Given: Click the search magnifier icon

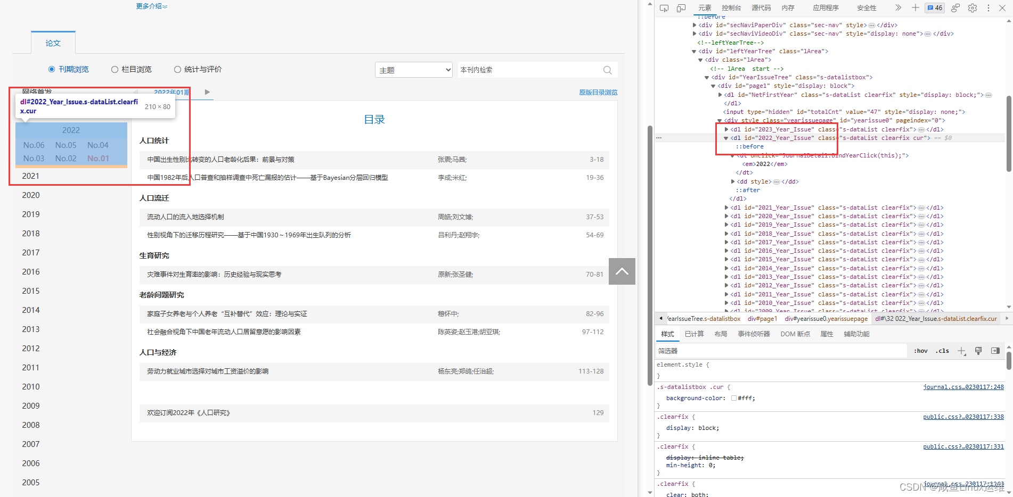Looking at the screenshot, I should 608,70.
